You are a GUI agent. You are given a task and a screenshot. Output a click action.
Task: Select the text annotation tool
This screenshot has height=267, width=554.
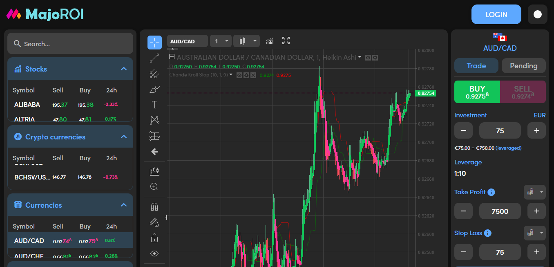click(x=154, y=105)
